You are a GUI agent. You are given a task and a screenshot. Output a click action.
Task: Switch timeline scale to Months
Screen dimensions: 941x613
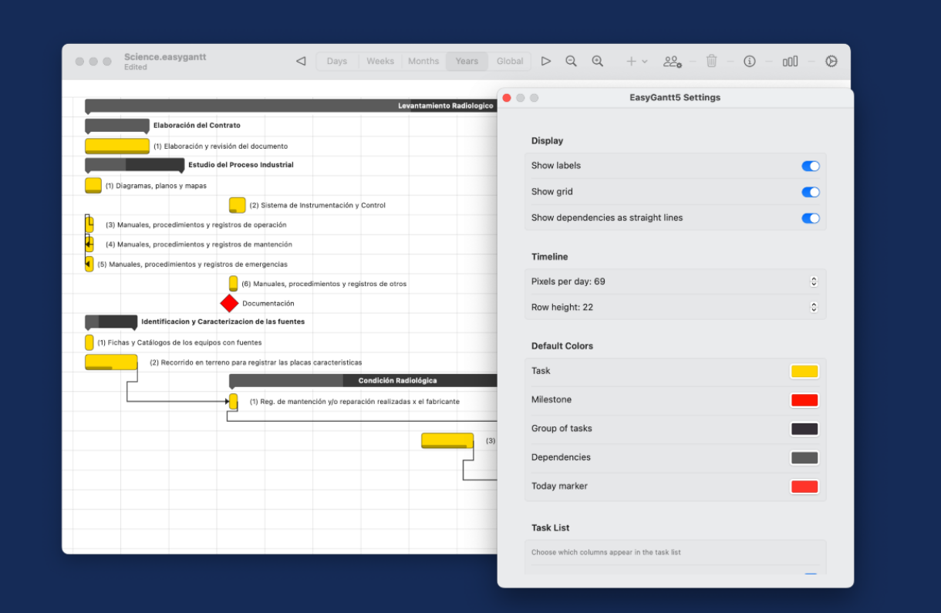coord(423,61)
